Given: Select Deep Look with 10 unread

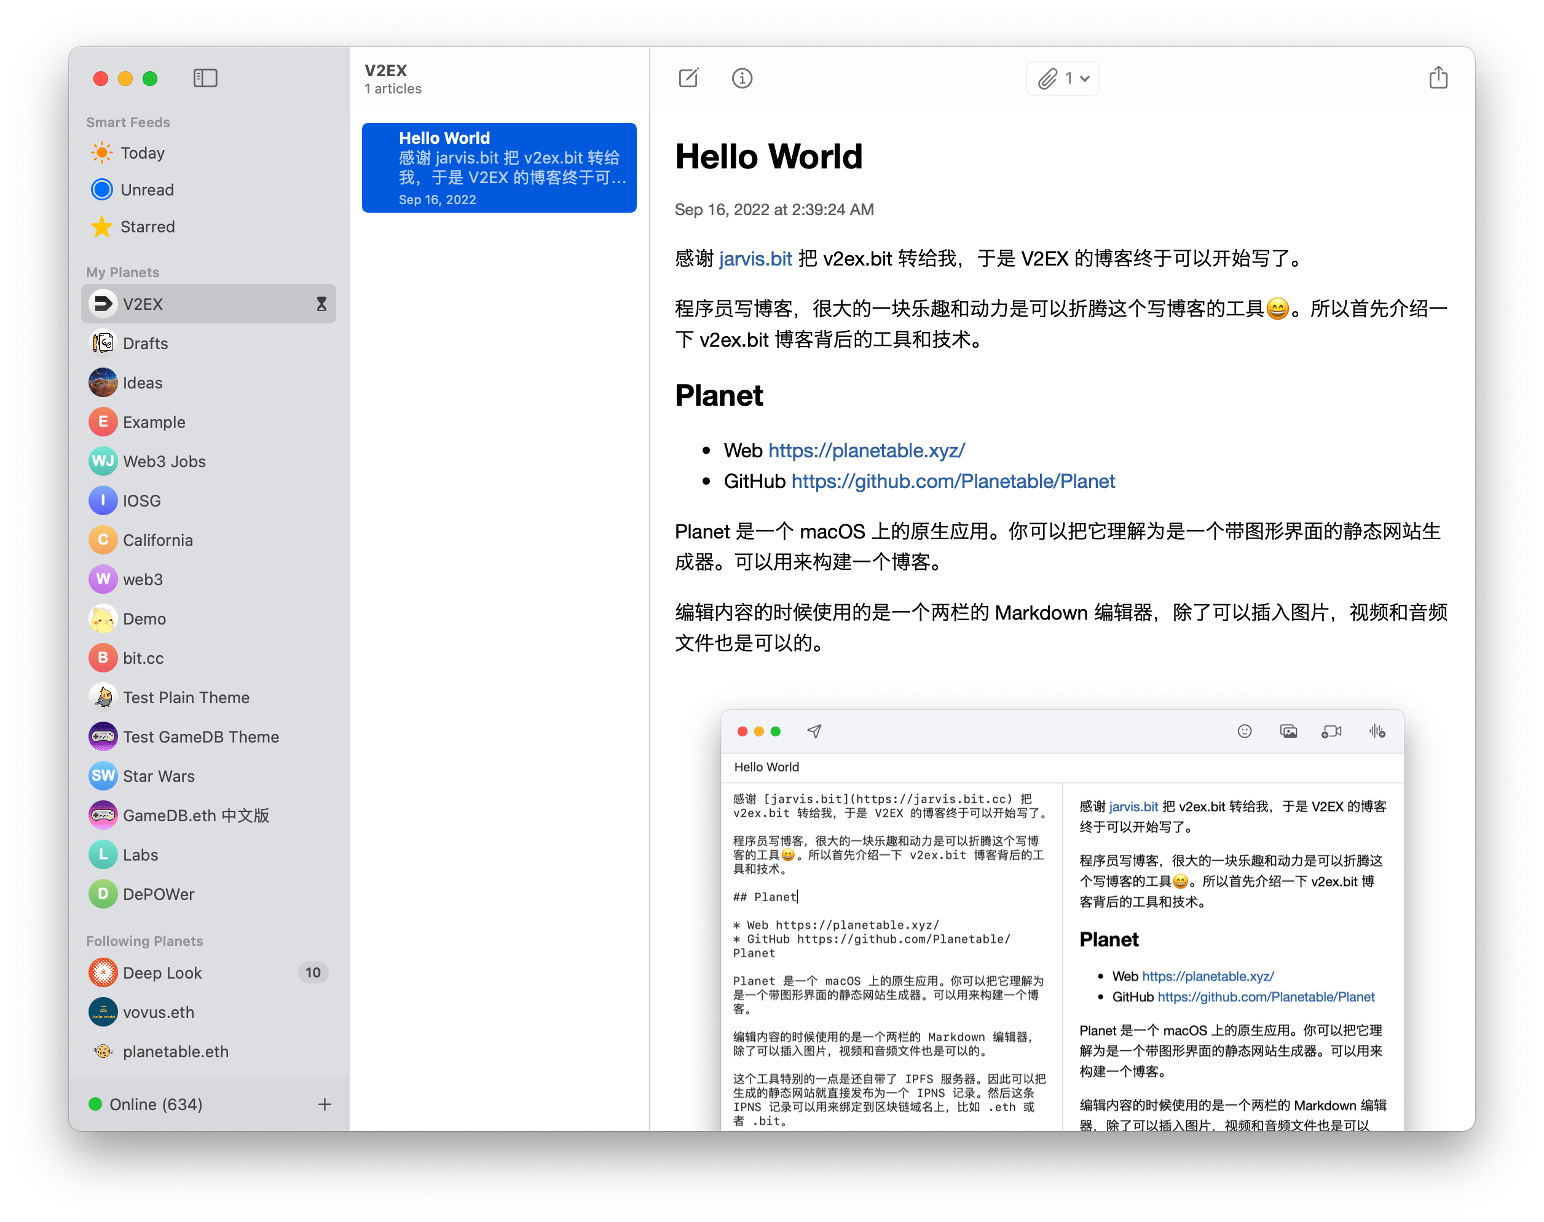Looking at the screenshot, I should pyautogui.click(x=162, y=973).
